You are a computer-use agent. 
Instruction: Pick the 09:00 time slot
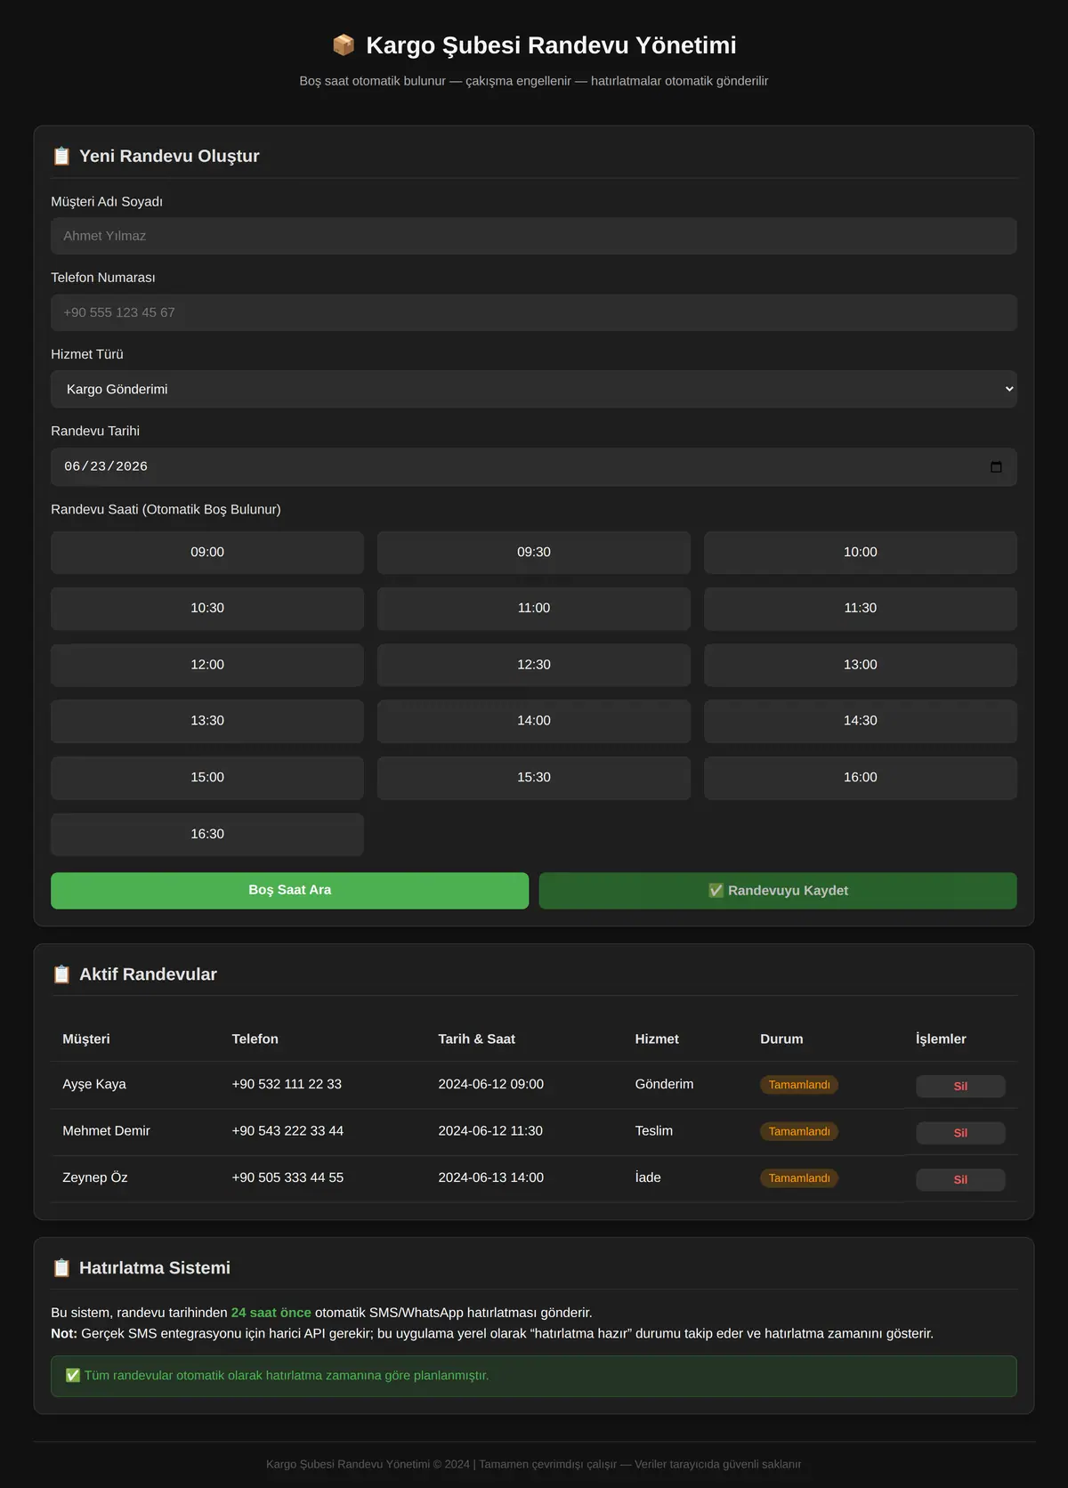click(207, 553)
